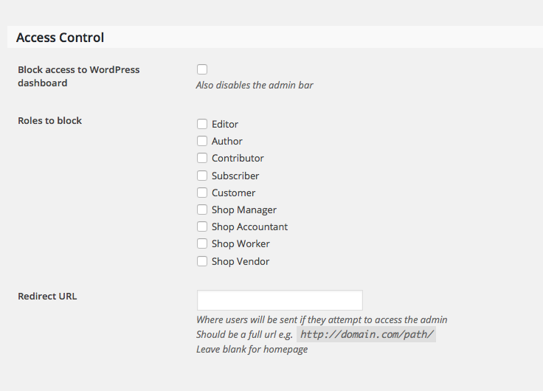
Task: Click the "Leave blank for homepage" hint
Action: 252,349
